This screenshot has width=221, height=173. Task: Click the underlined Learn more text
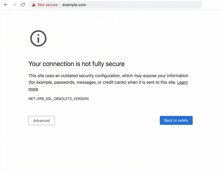183,82
